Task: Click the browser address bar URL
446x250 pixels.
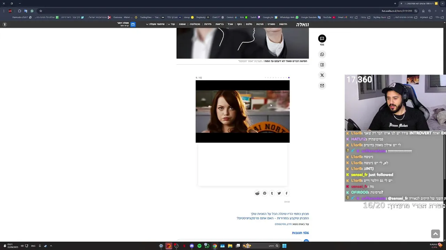Action: pos(397,11)
